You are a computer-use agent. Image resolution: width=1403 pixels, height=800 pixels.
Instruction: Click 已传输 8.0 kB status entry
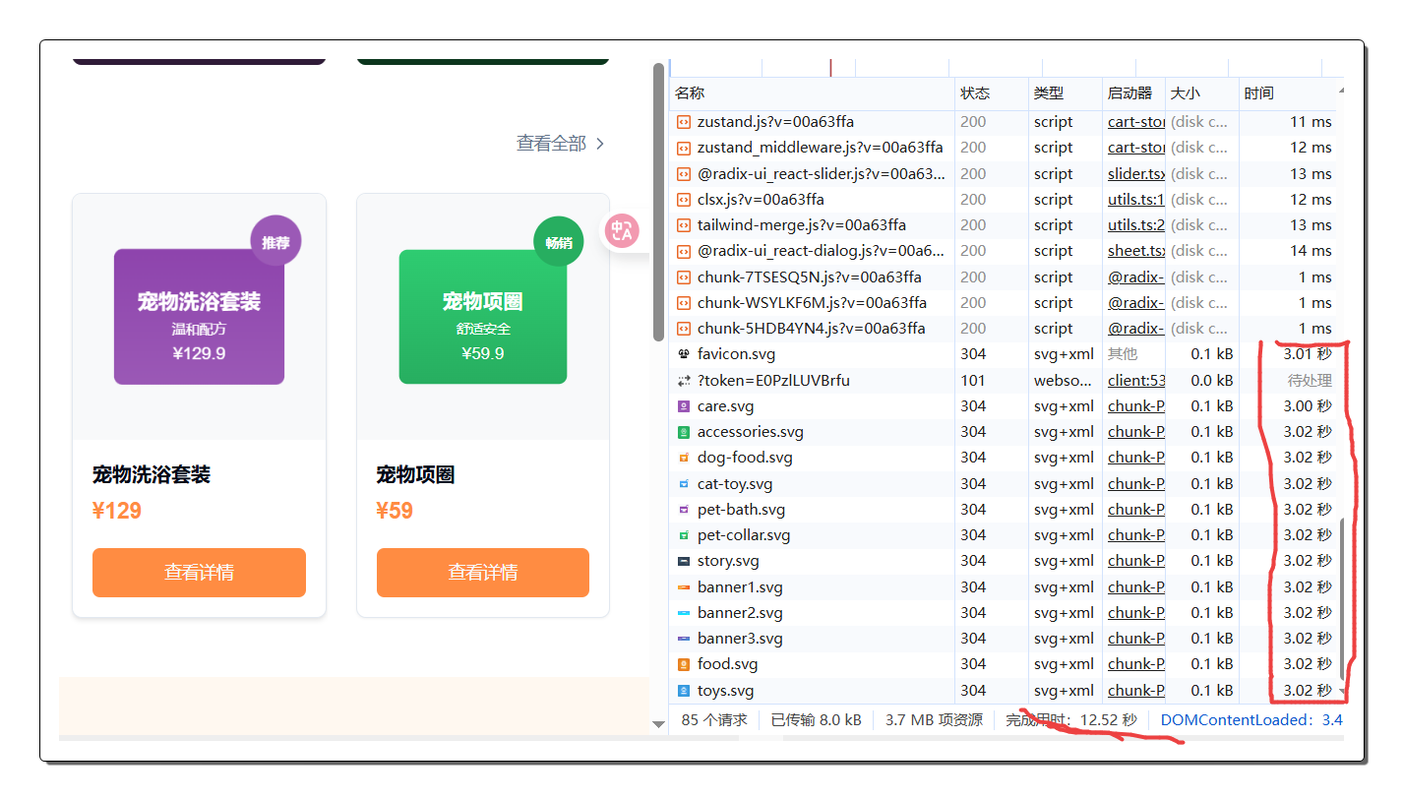coord(816,719)
